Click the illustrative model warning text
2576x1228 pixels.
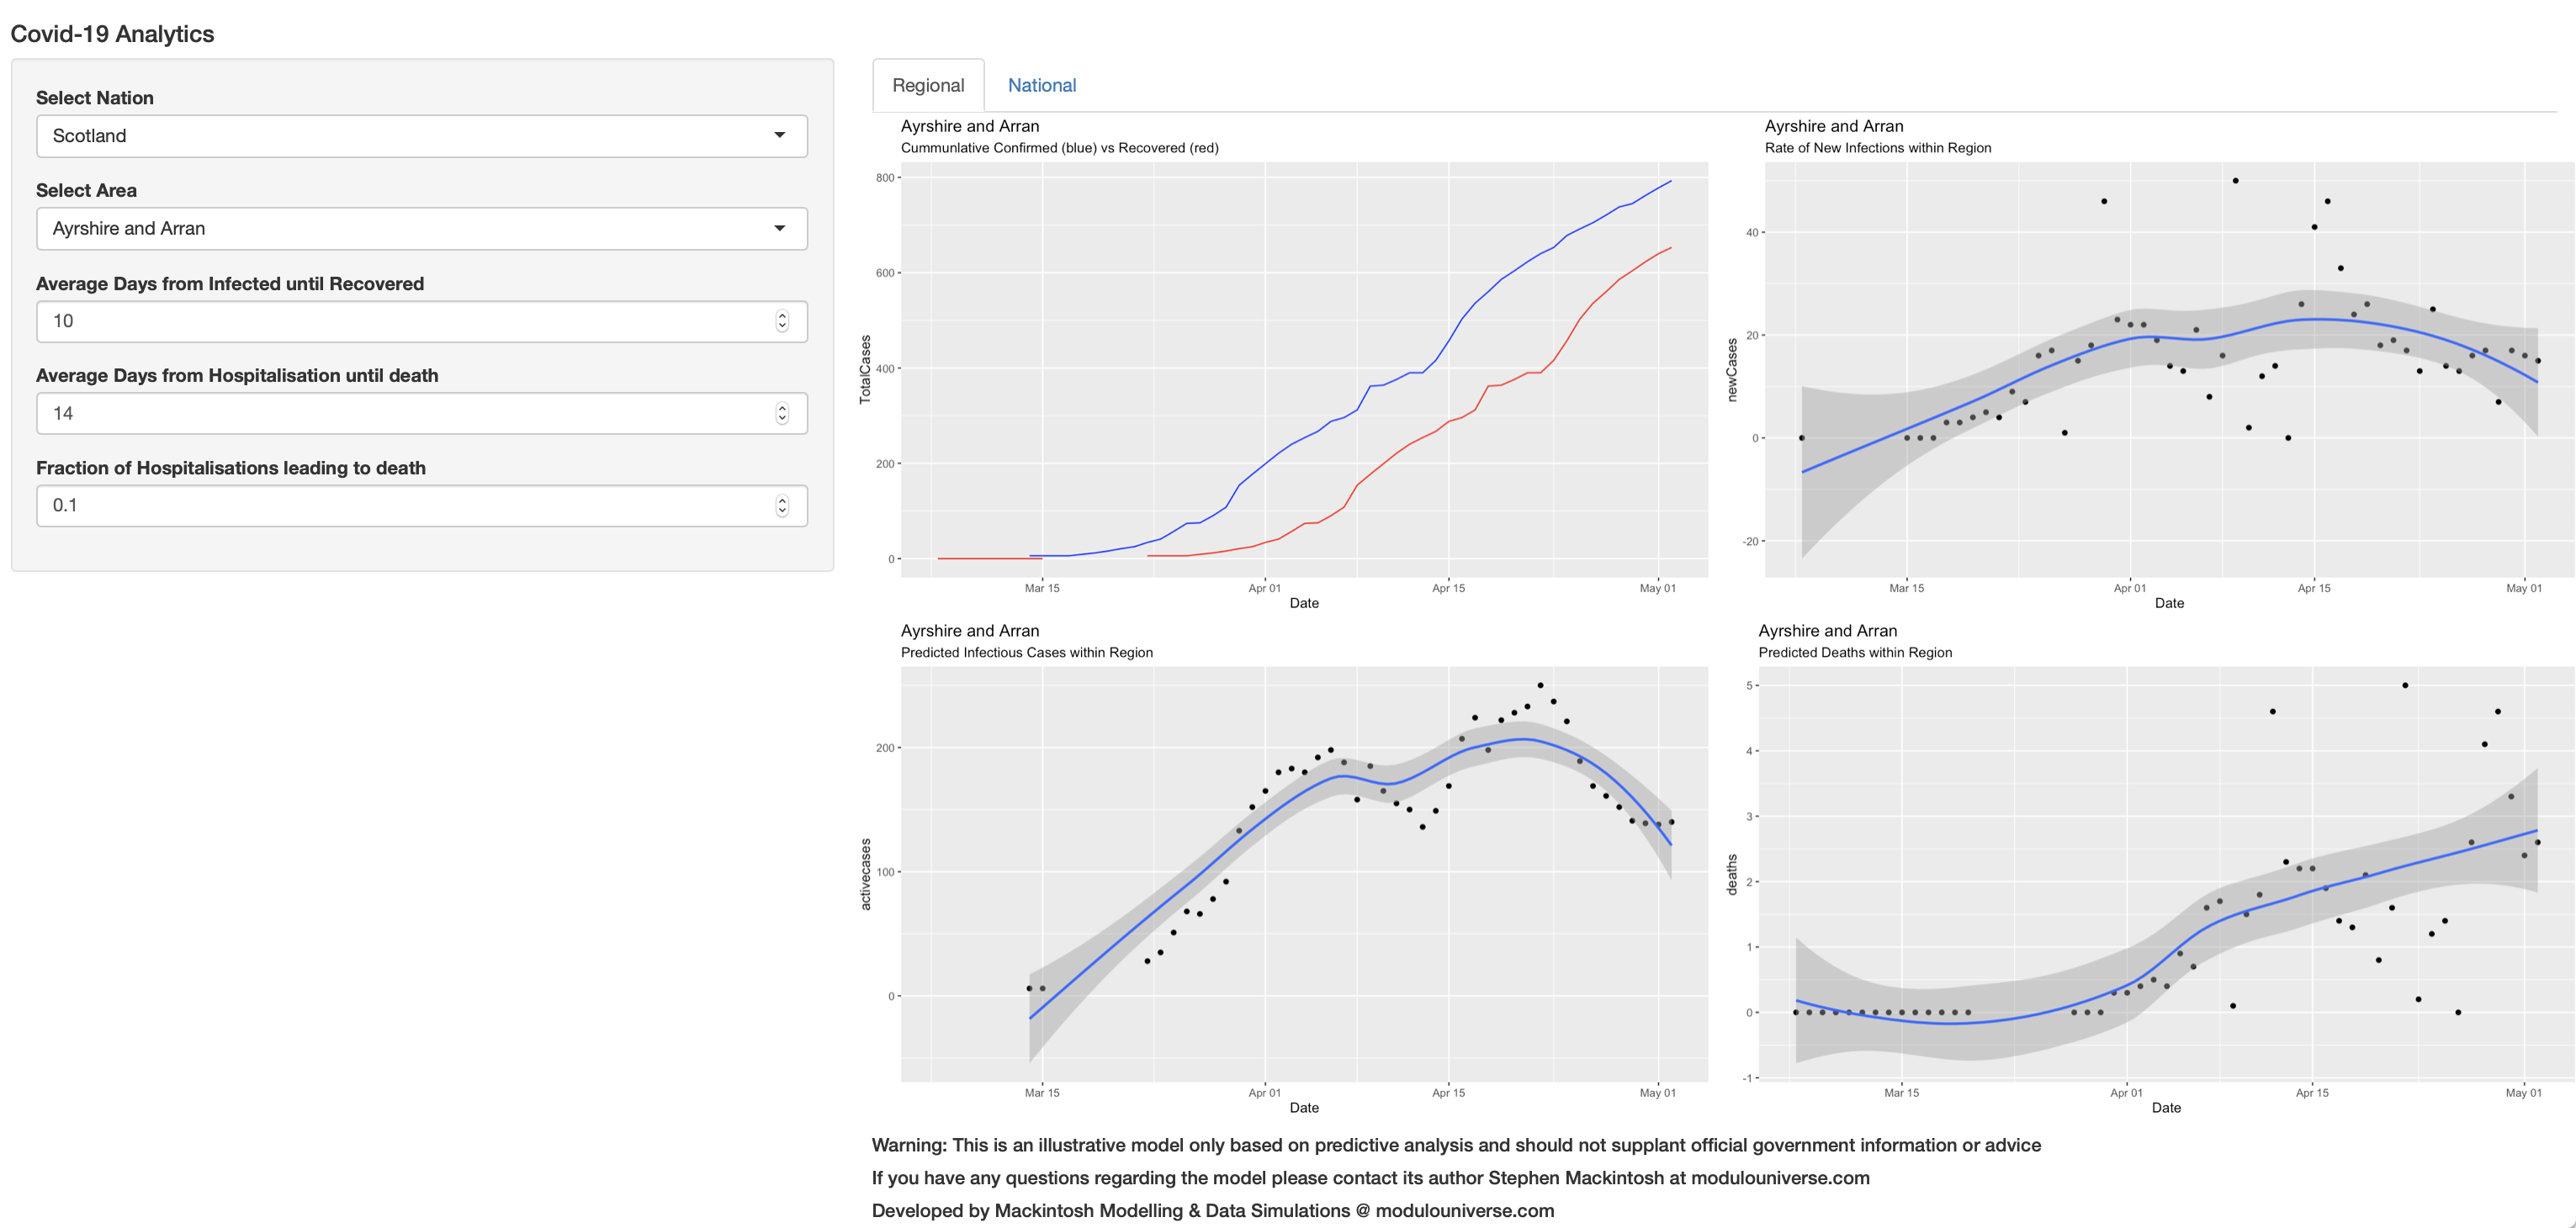(x=1456, y=1145)
